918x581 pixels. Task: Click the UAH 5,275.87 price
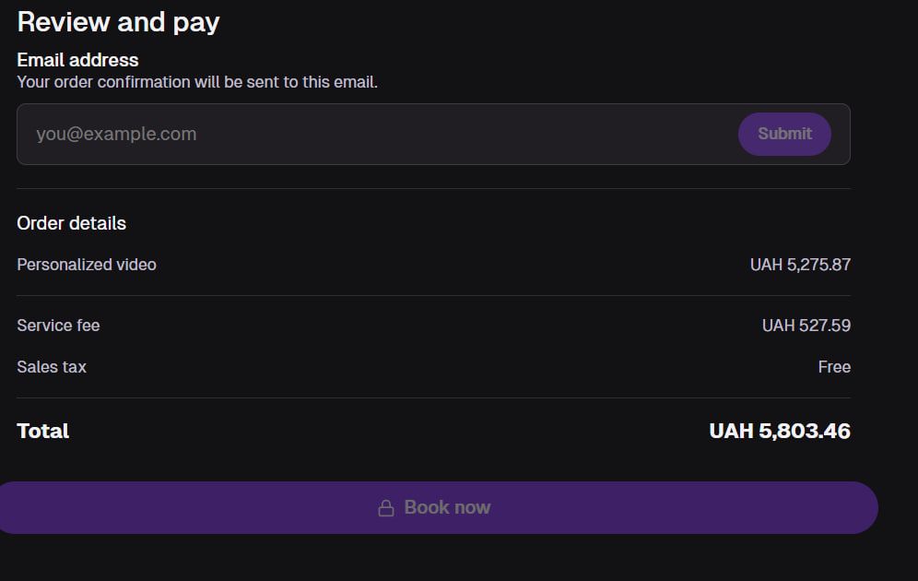pos(800,265)
